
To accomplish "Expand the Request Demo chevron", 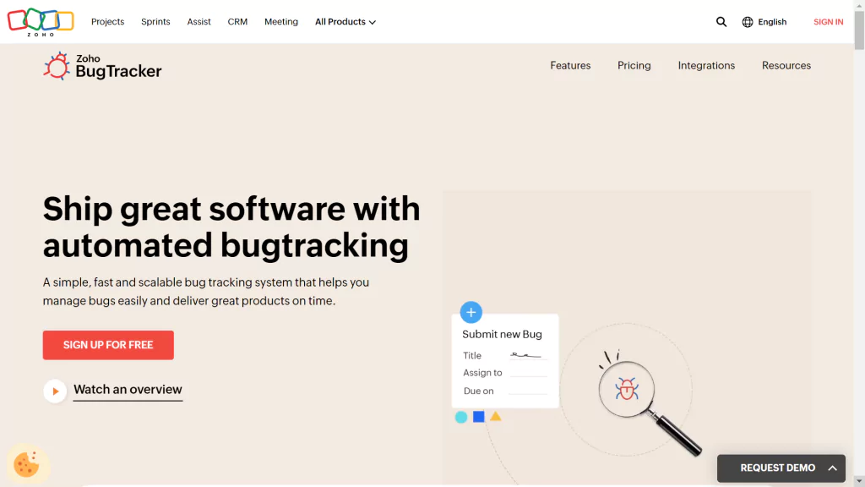I will point(832,468).
